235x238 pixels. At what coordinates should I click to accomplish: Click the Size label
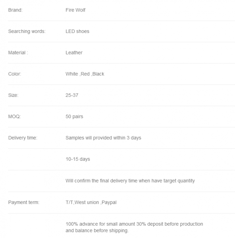tap(13, 95)
